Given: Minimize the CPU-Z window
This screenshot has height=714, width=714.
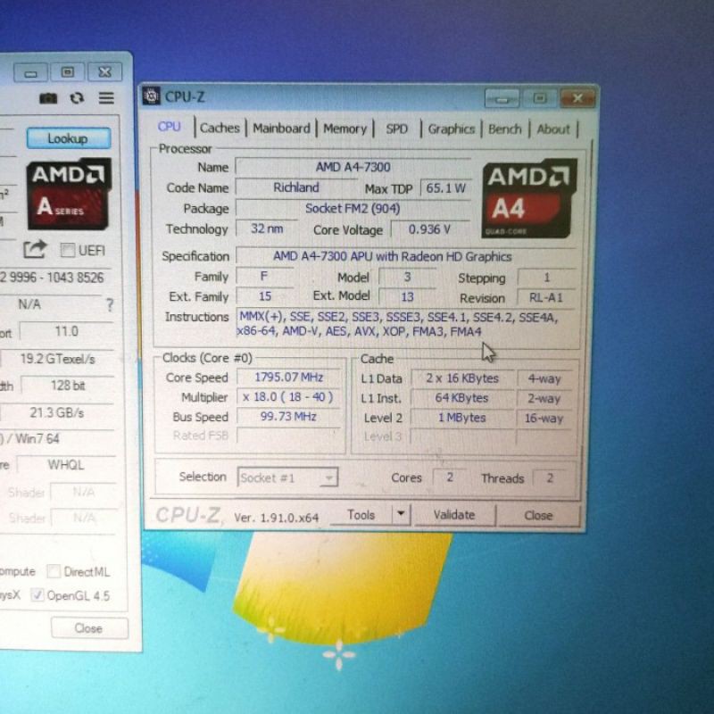Looking at the screenshot, I should [x=502, y=99].
